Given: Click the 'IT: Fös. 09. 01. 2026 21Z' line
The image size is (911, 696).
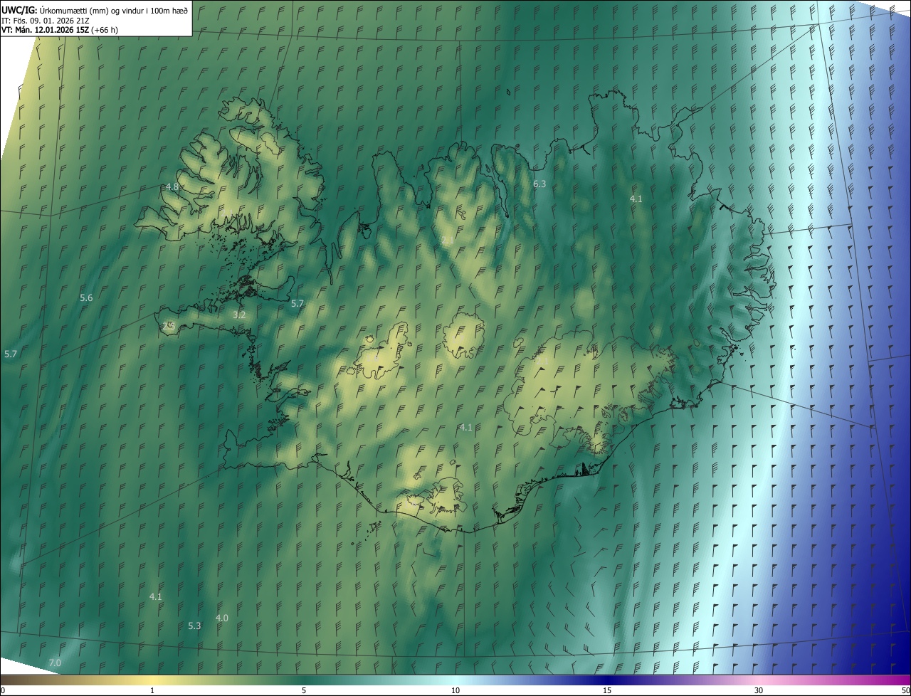Looking at the screenshot, I should point(44,20).
